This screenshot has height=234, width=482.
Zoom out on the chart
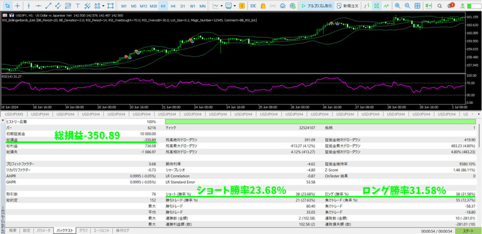[407, 6]
